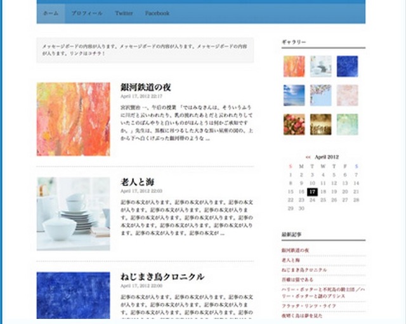Open the プロフィール navigation tab

click(87, 13)
